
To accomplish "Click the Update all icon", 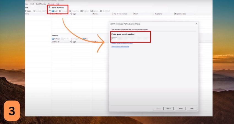I will point(101,11).
